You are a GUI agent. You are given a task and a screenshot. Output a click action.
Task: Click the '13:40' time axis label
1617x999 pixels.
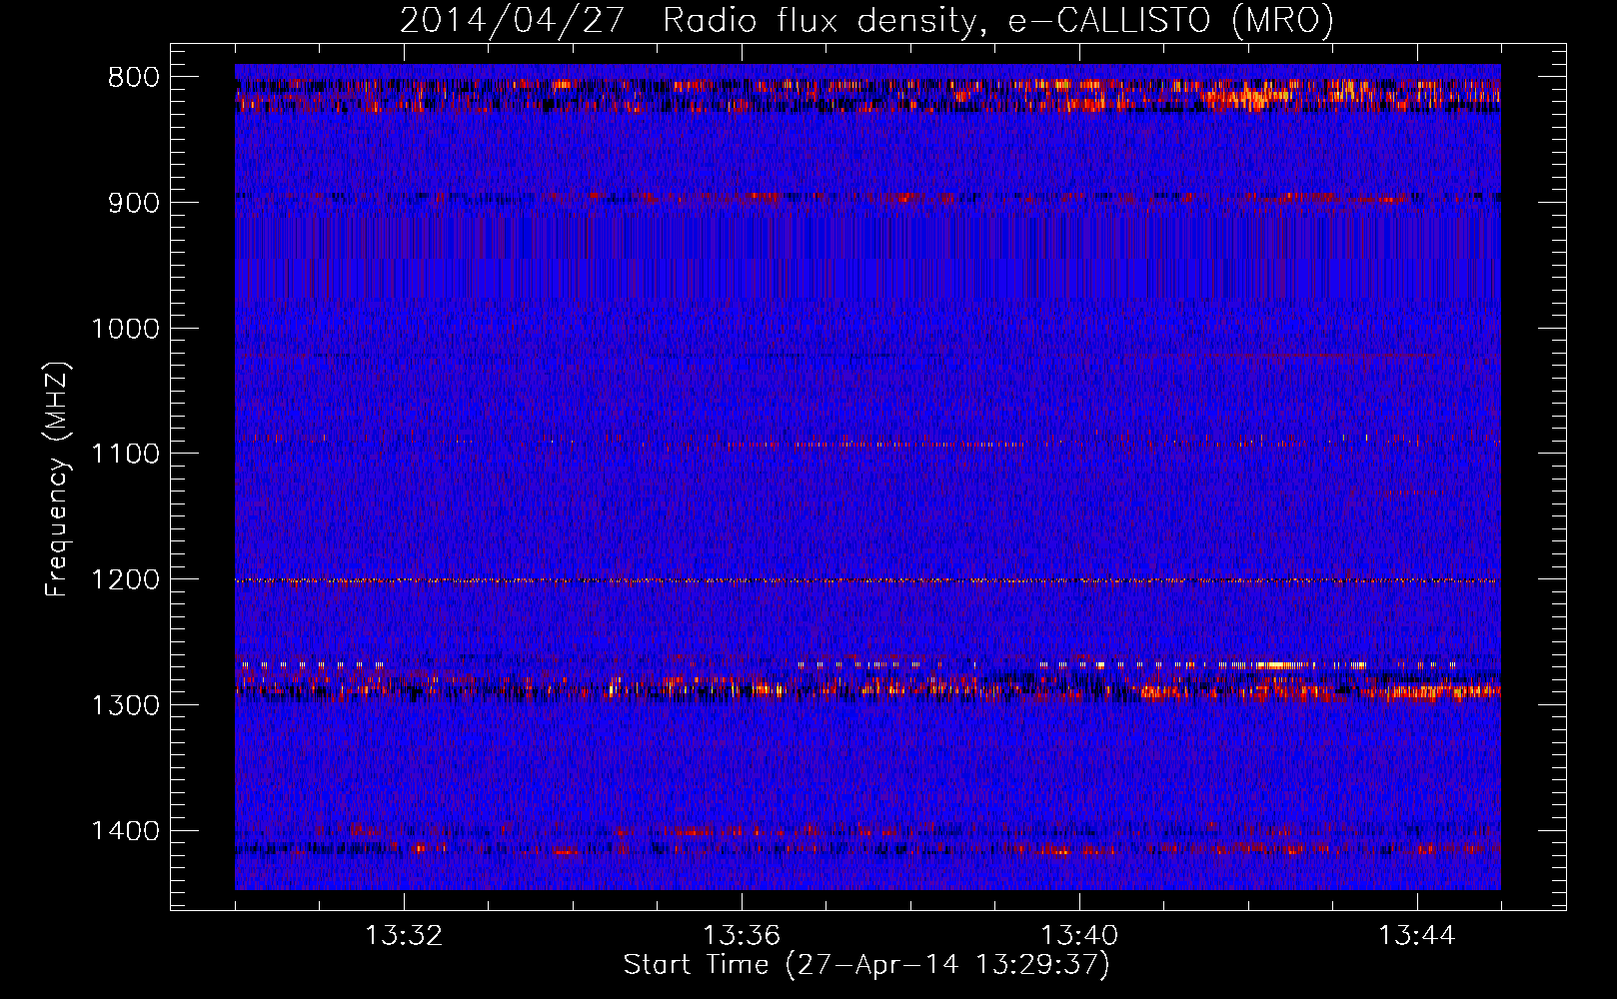[1079, 936]
